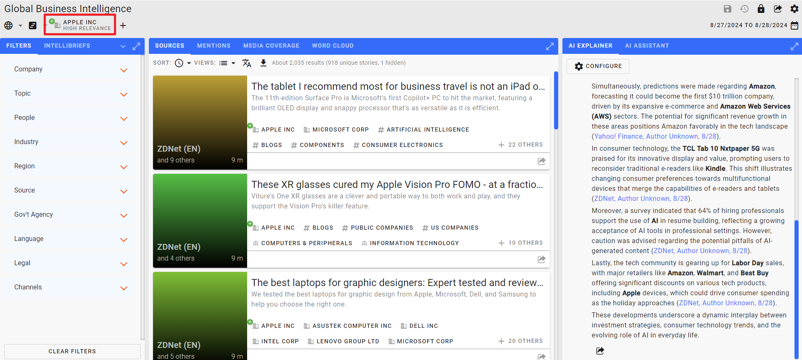Open the best laptops for designers article
802x360 pixels.
click(397, 283)
